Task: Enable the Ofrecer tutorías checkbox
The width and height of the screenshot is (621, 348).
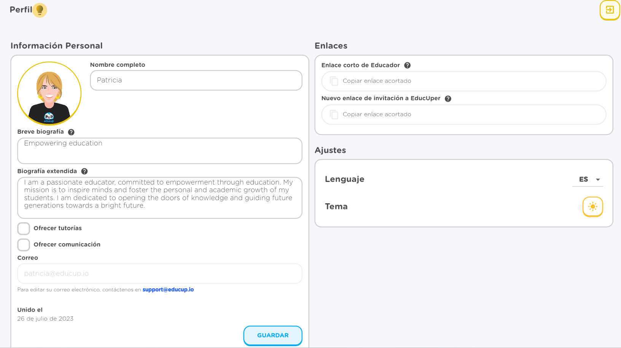Action: point(24,229)
